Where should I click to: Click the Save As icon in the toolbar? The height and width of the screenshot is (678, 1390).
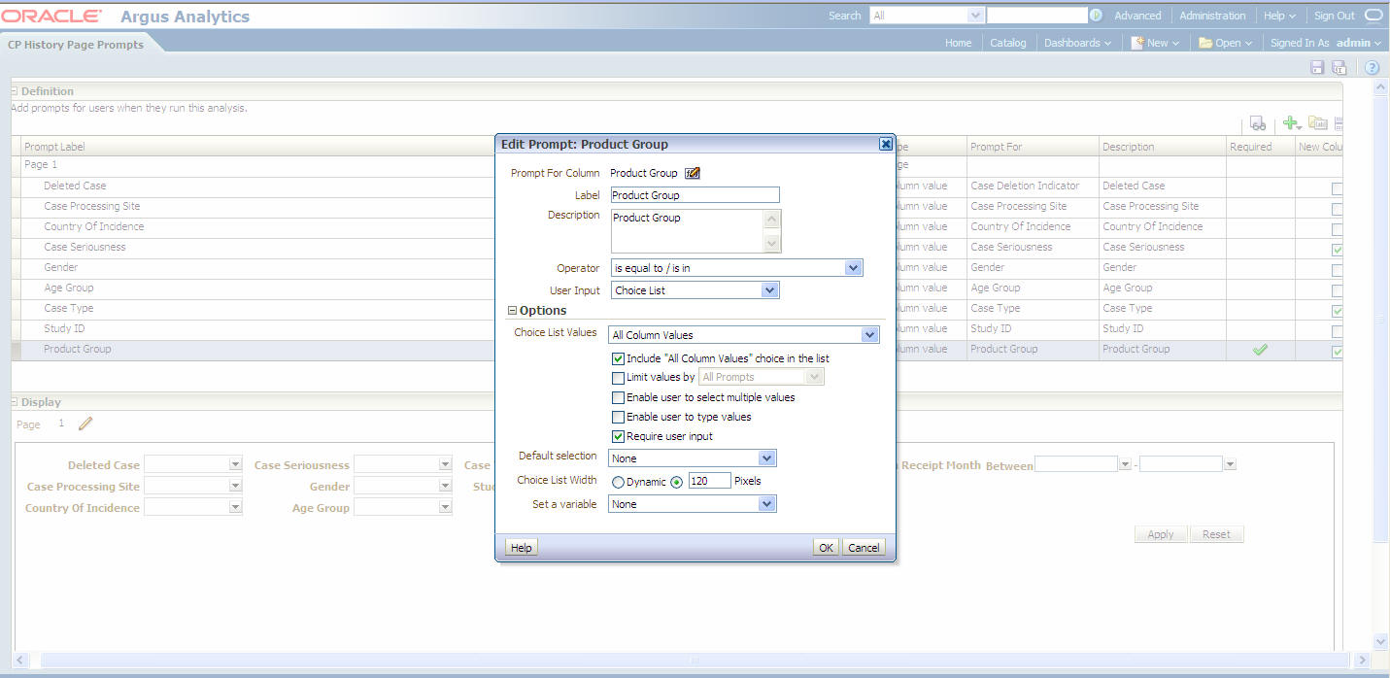pyautogui.click(x=1339, y=67)
